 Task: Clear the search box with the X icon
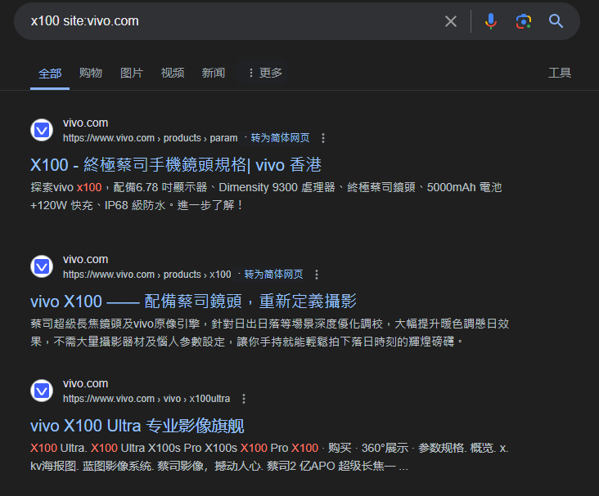point(451,21)
